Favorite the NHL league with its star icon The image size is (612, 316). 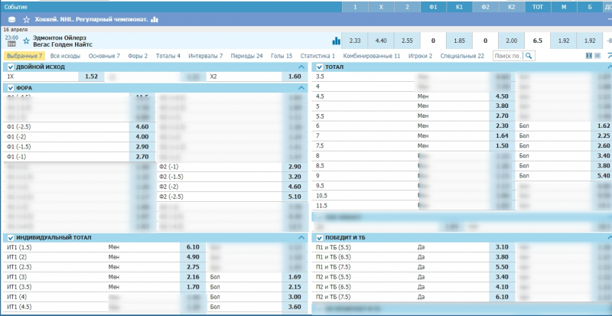coord(27,19)
